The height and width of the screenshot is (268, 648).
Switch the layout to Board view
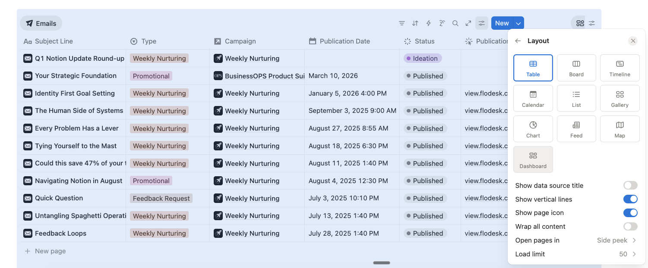pyautogui.click(x=576, y=68)
